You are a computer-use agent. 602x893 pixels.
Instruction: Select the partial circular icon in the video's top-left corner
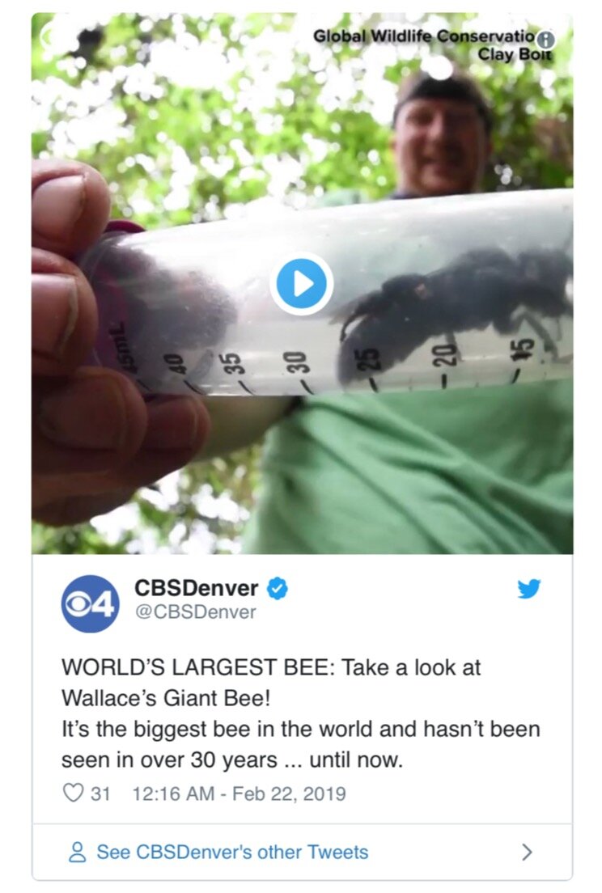pos(45,36)
